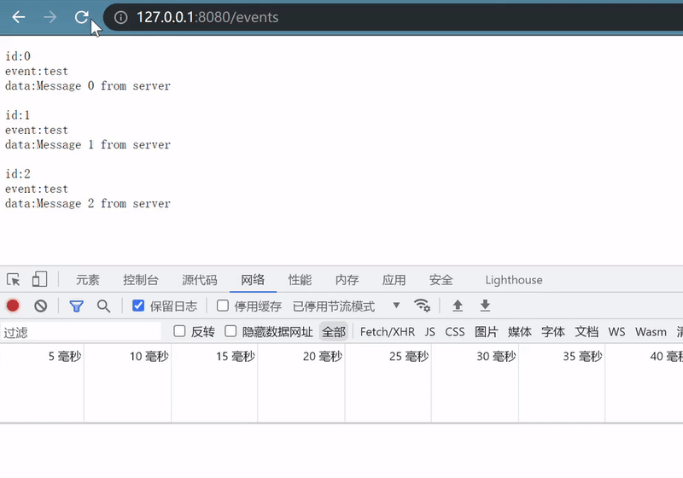Click the text 'data:Message 0 from server'
This screenshot has height=478, width=683.
[x=88, y=85]
